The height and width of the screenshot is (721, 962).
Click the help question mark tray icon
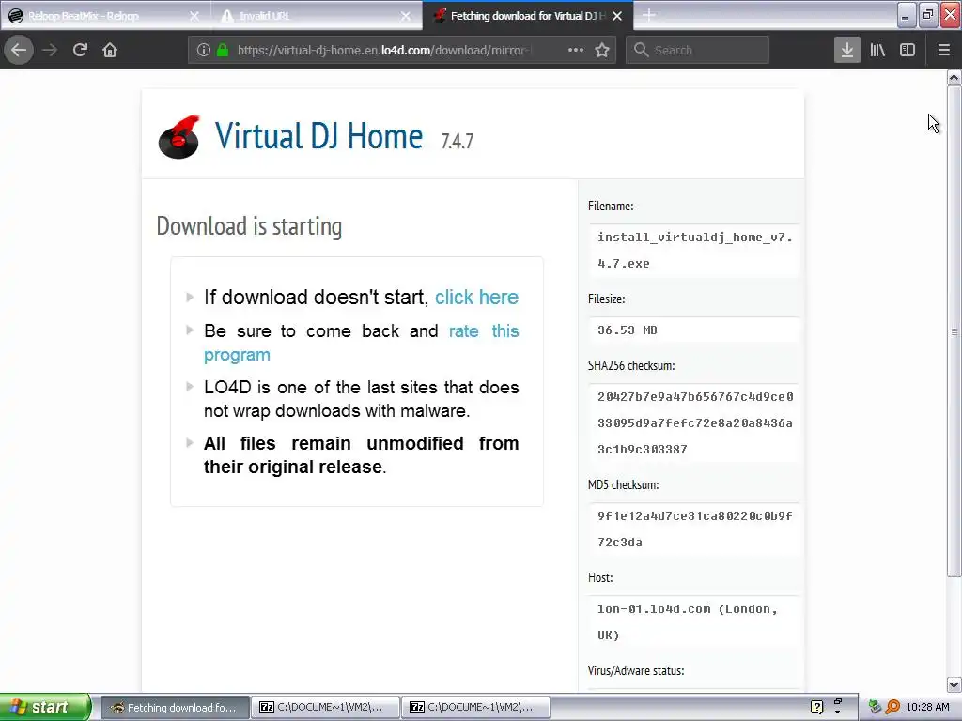(816, 708)
